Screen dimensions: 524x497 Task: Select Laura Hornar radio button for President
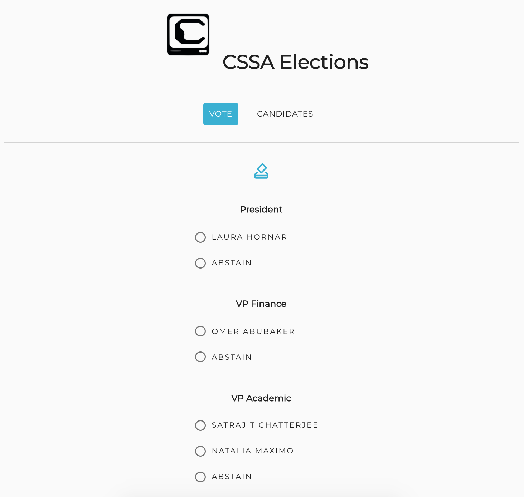pyautogui.click(x=200, y=237)
